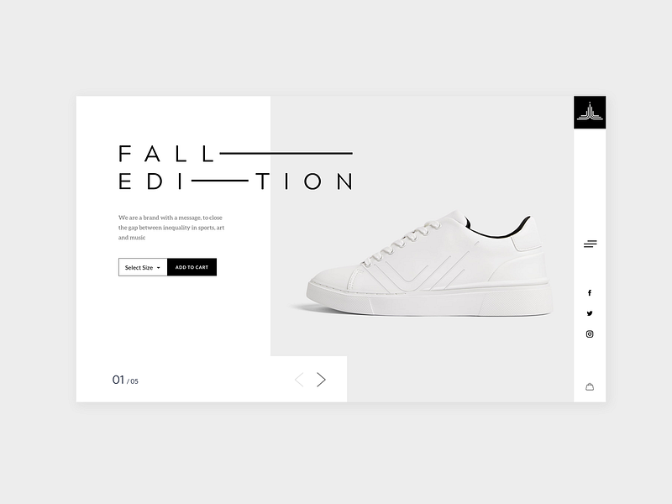Click the brand logo in the black square

pyautogui.click(x=590, y=113)
